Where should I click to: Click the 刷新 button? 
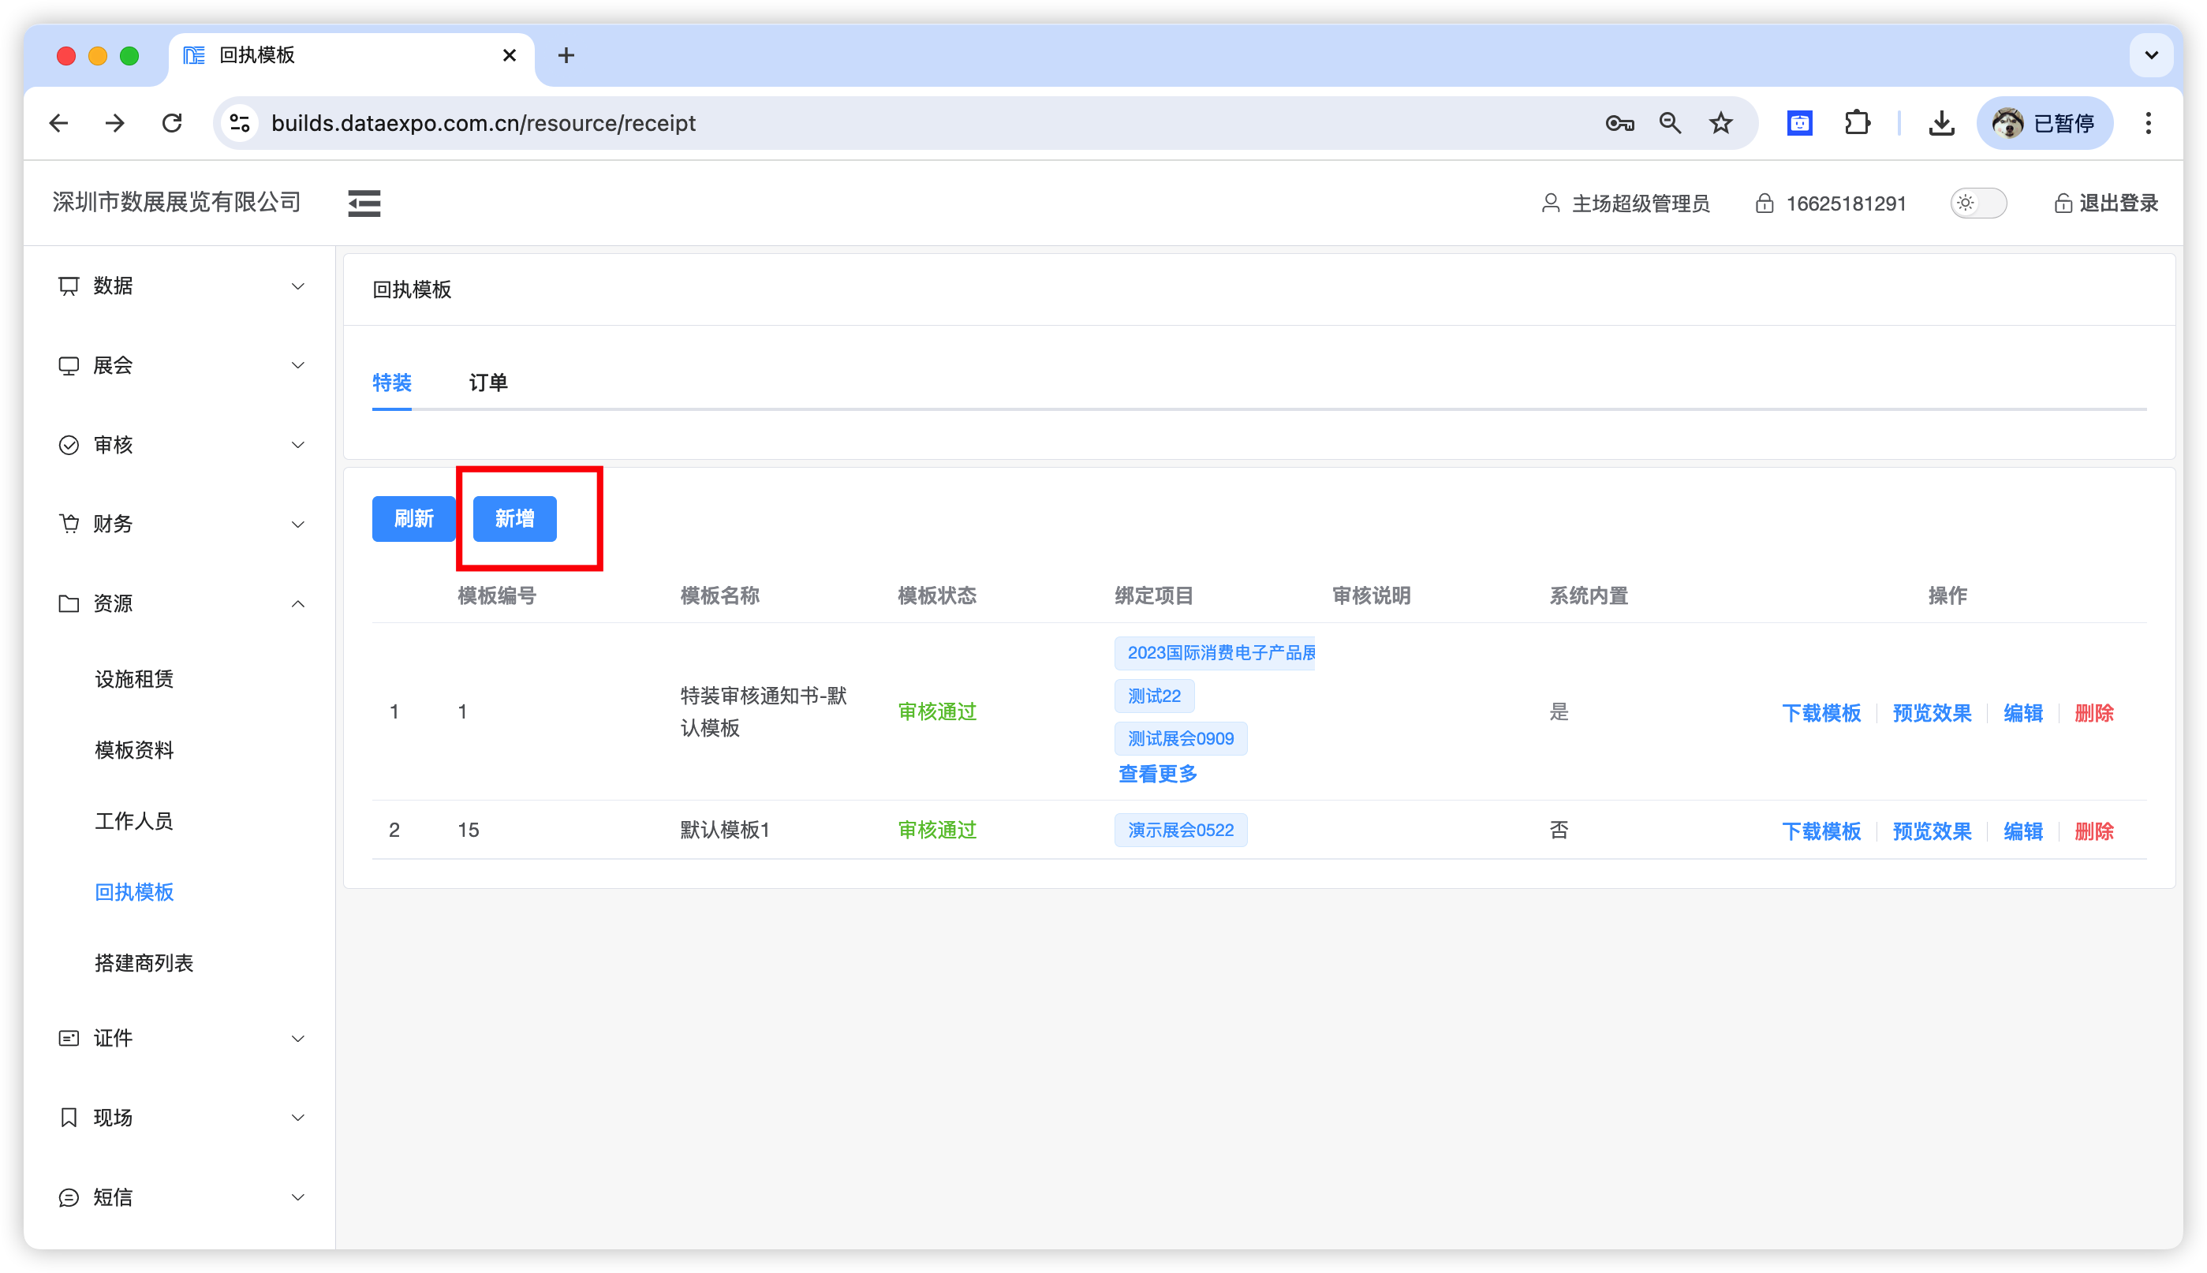click(413, 518)
